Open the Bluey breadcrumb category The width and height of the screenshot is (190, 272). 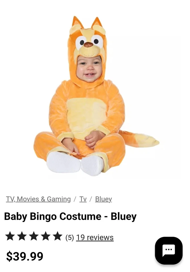click(104, 199)
